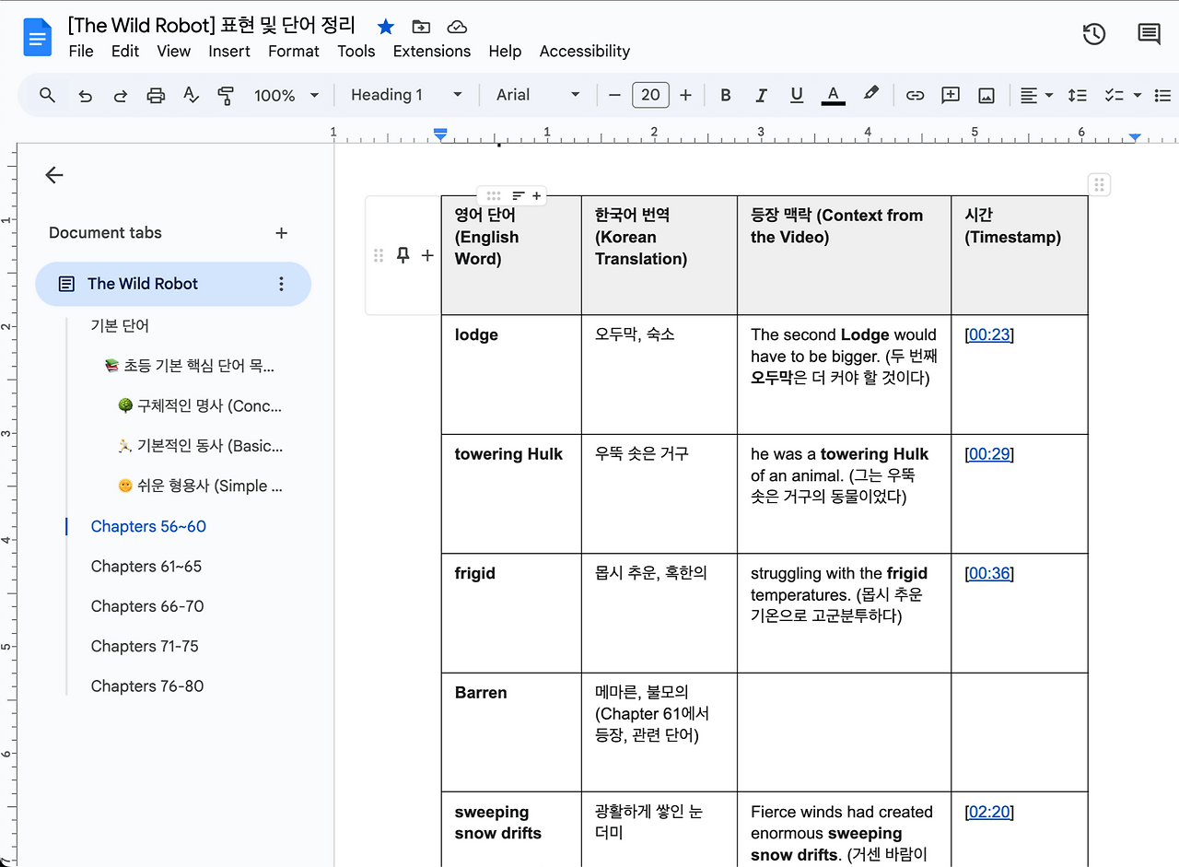The image size is (1179, 867).
Task: Open the zoom level dropdown
Action: [286, 95]
